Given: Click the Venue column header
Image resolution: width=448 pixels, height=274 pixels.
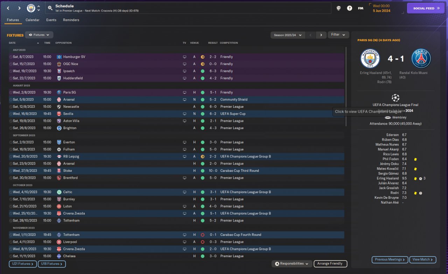Looking at the screenshot, I should (x=194, y=43).
